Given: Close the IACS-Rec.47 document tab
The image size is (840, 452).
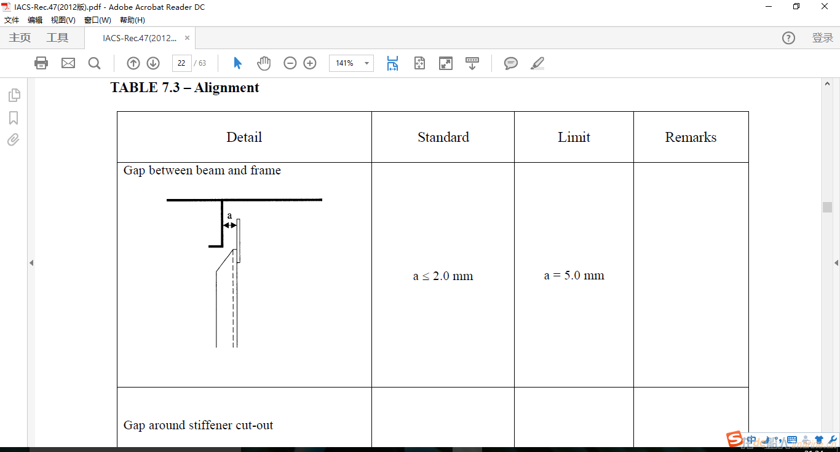Looking at the screenshot, I should click(188, 38).
